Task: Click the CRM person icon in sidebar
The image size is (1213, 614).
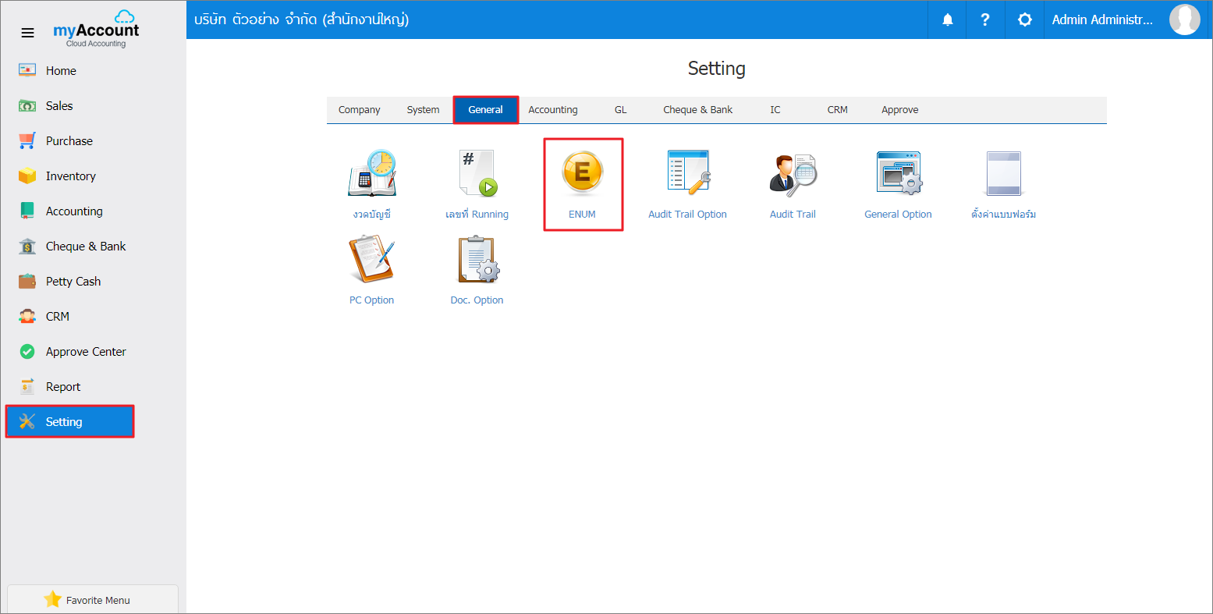Action: point(27,316)
